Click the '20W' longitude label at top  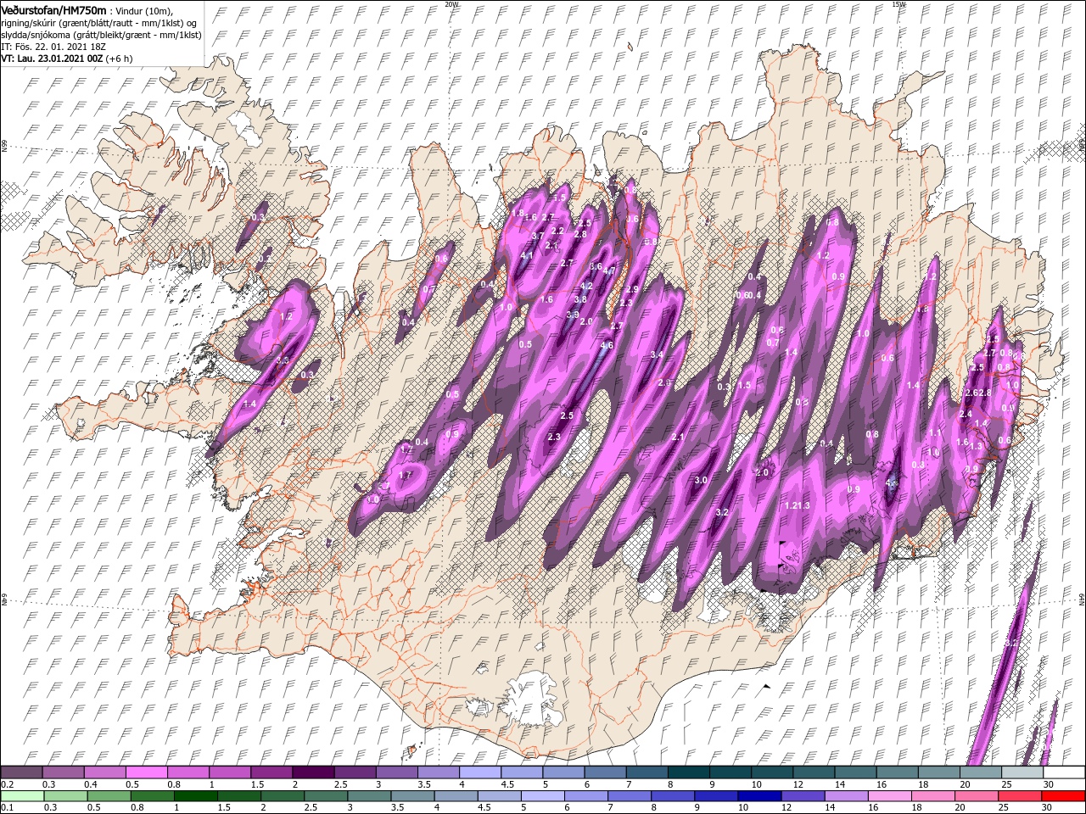tap(451, 4)
